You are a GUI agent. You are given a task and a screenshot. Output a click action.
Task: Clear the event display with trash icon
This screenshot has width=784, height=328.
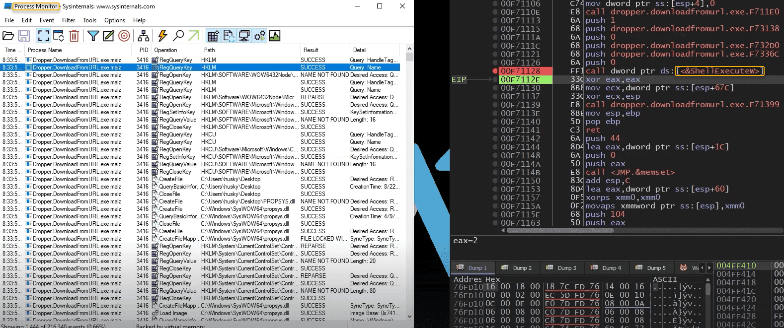coord(74,36)
